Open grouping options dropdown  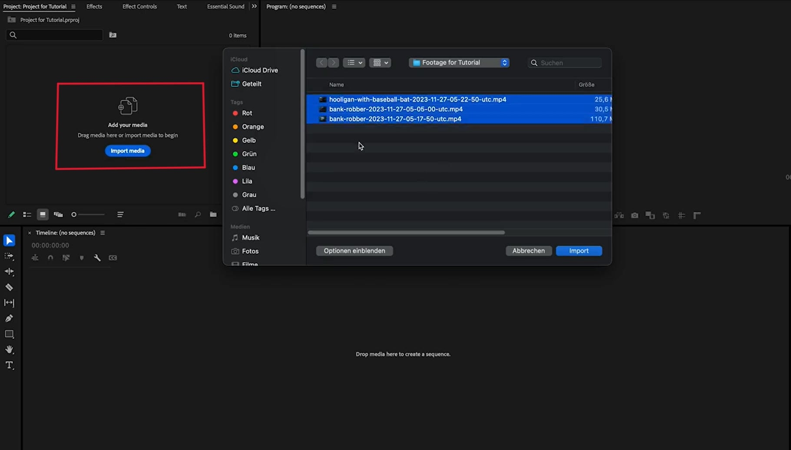[x=380, y=63]
